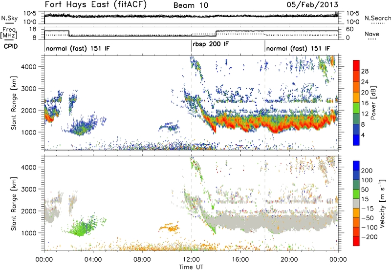Select the "08:00" time tick label
Viewport: 391px width, 270px height.
click(x=142, y=260)
